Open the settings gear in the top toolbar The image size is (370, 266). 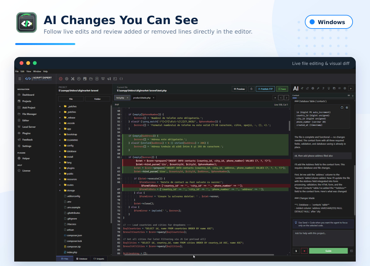point(66,79)
